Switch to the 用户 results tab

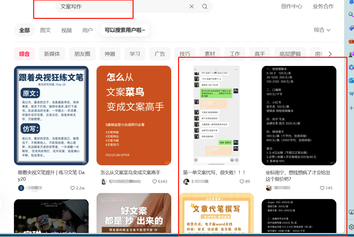click(x=87, y=30)
